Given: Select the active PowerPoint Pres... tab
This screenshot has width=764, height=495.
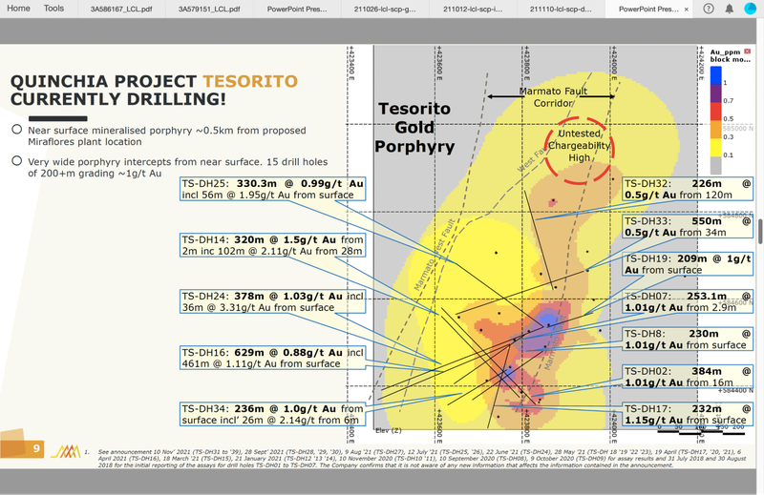Looking at the screenshot, I should (648, 9).
